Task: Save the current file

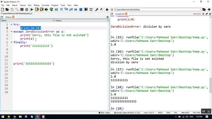Action: pyautogui.click(x=12, y=10)
